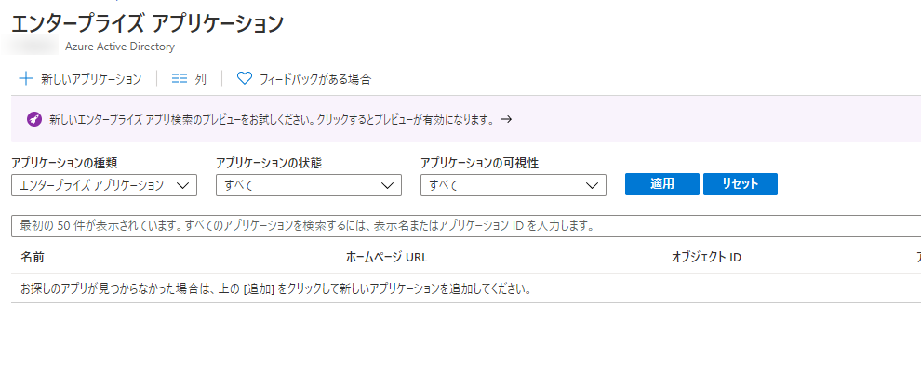Expand the アプリケーションの状態 dropdown

pos(309,185)
